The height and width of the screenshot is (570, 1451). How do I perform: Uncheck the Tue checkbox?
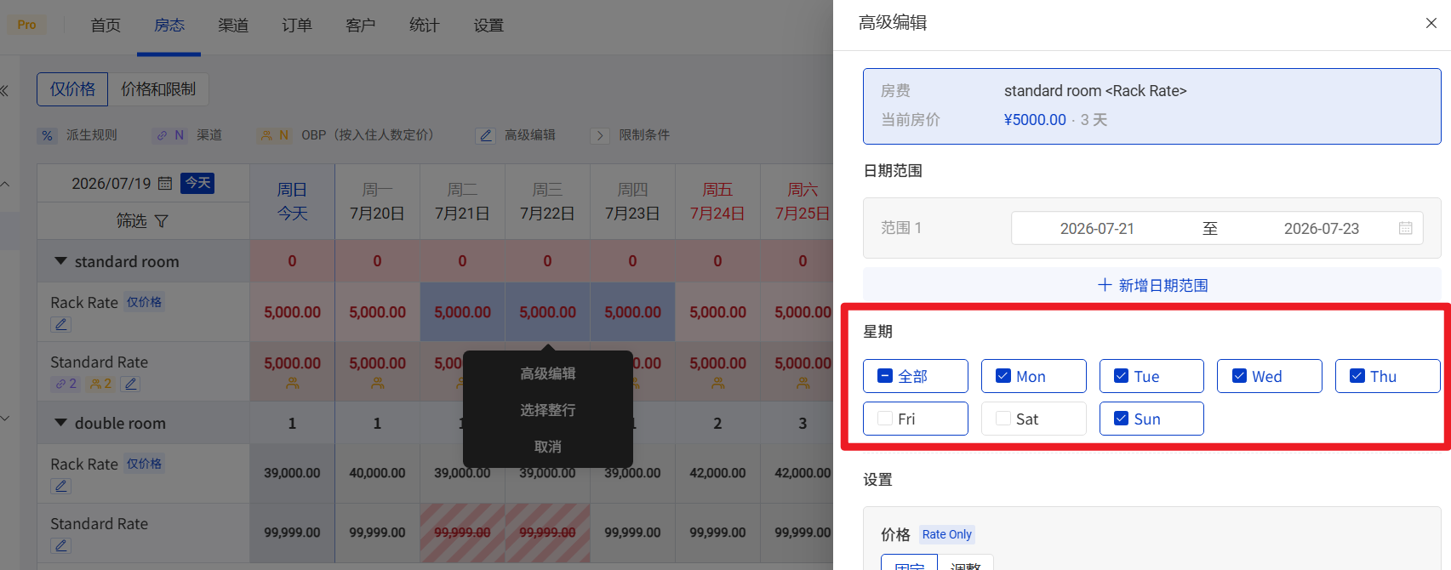[1121, 376]
